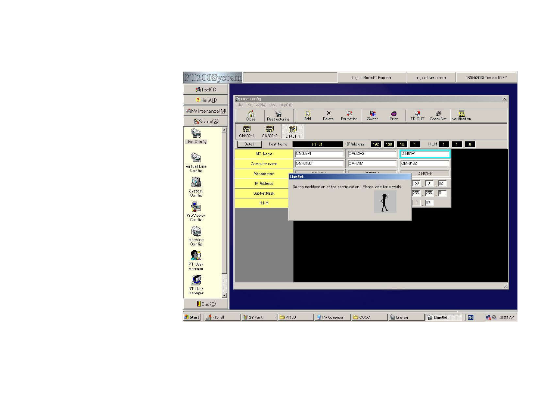Click the End(E) button

click(206, 304)
